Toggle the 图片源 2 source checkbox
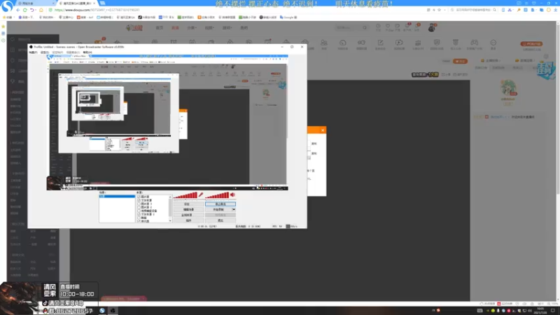The image size is (560, 315). coord(139,207)
